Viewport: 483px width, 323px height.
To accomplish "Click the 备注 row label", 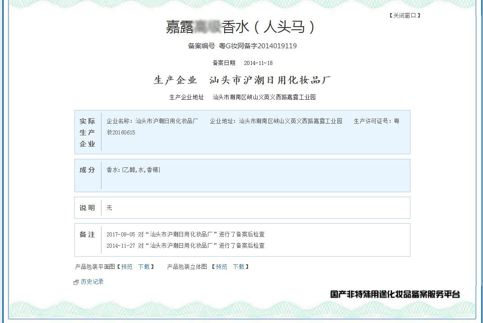I will click(87, 235).
